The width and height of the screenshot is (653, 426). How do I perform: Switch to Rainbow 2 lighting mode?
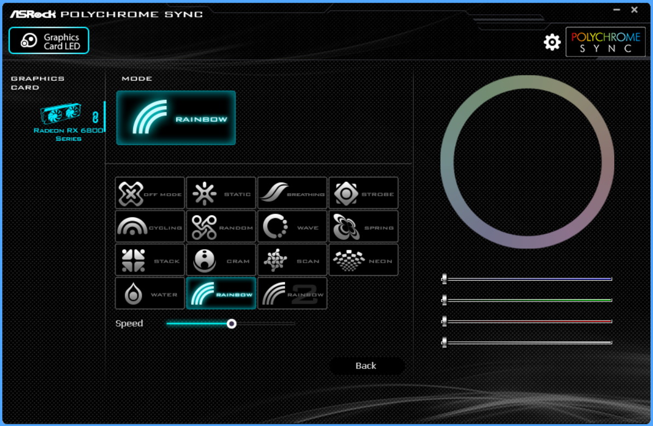pos(292,293)
